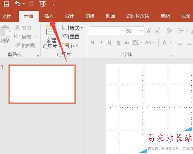Decrease font size with small A icon
Screen dimensions: 193x154
[x=157, y=31]
